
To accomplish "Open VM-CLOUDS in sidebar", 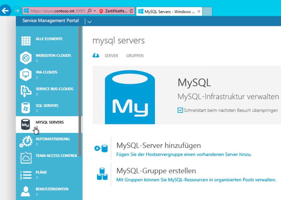I will coord(46,72).
